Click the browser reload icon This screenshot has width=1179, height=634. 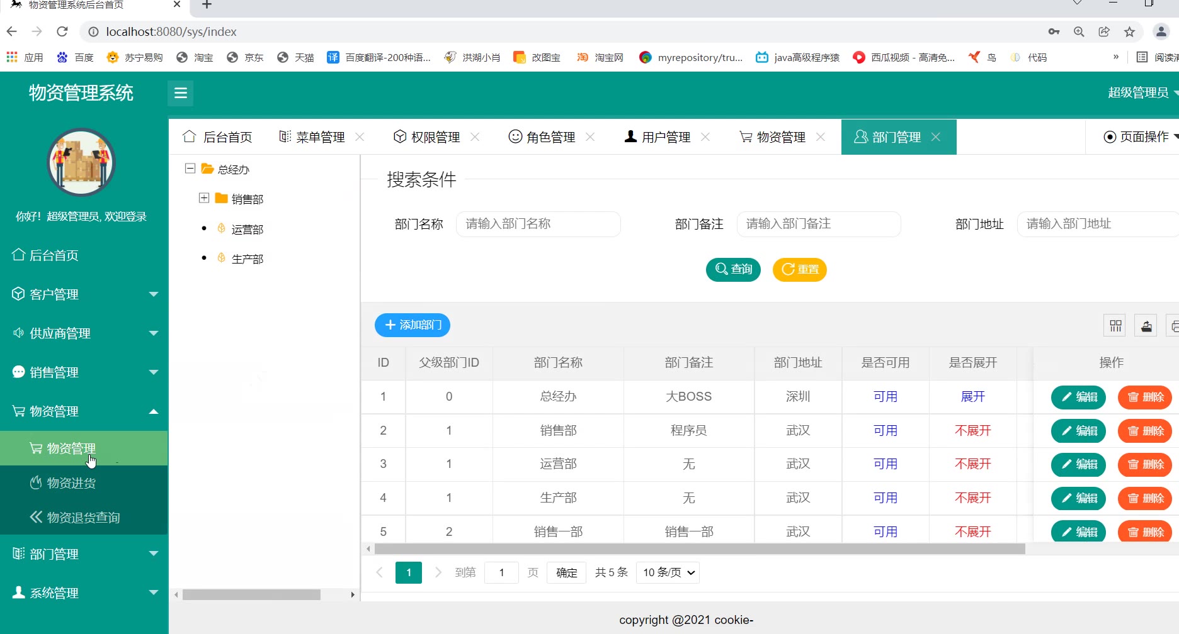click(x=62, y=31)
